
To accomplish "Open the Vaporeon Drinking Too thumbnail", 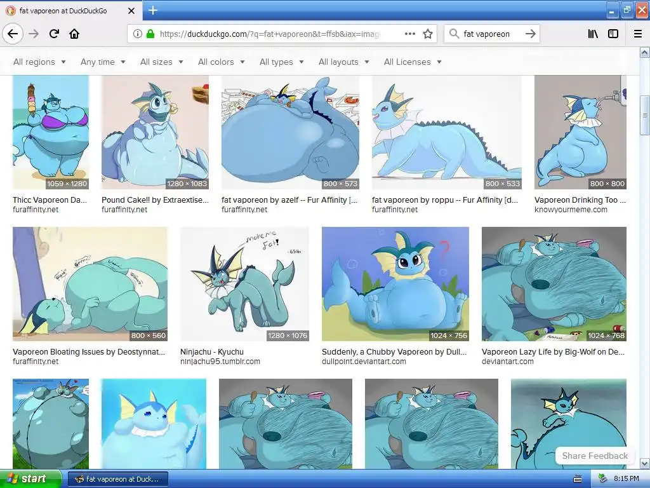I will click(580, 132).
